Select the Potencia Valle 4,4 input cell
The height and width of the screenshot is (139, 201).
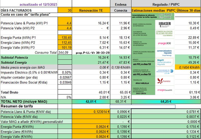[65, 28]
